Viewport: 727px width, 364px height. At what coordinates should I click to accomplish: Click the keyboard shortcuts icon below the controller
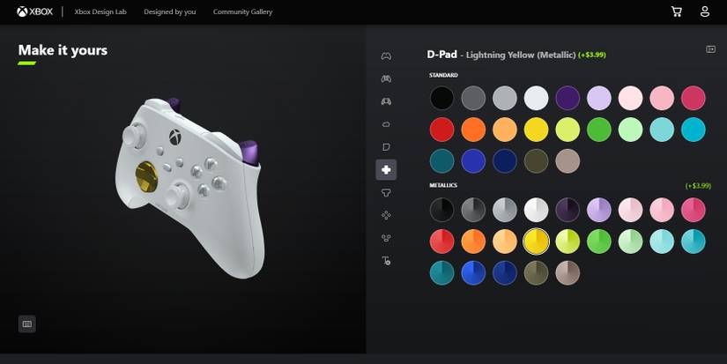[x=27, y=323]
